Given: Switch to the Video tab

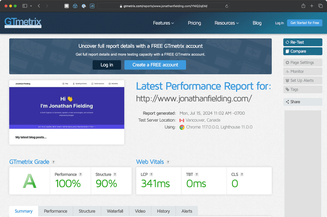Looking at the screenshot, I should 140,211.
